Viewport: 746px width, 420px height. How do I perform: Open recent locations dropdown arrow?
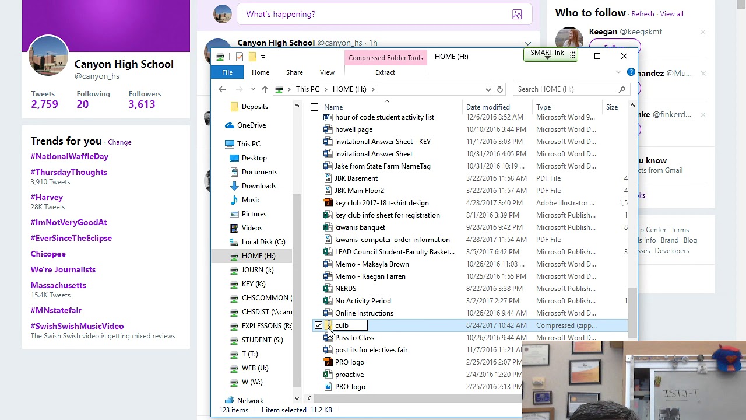(x=253, y=89)
